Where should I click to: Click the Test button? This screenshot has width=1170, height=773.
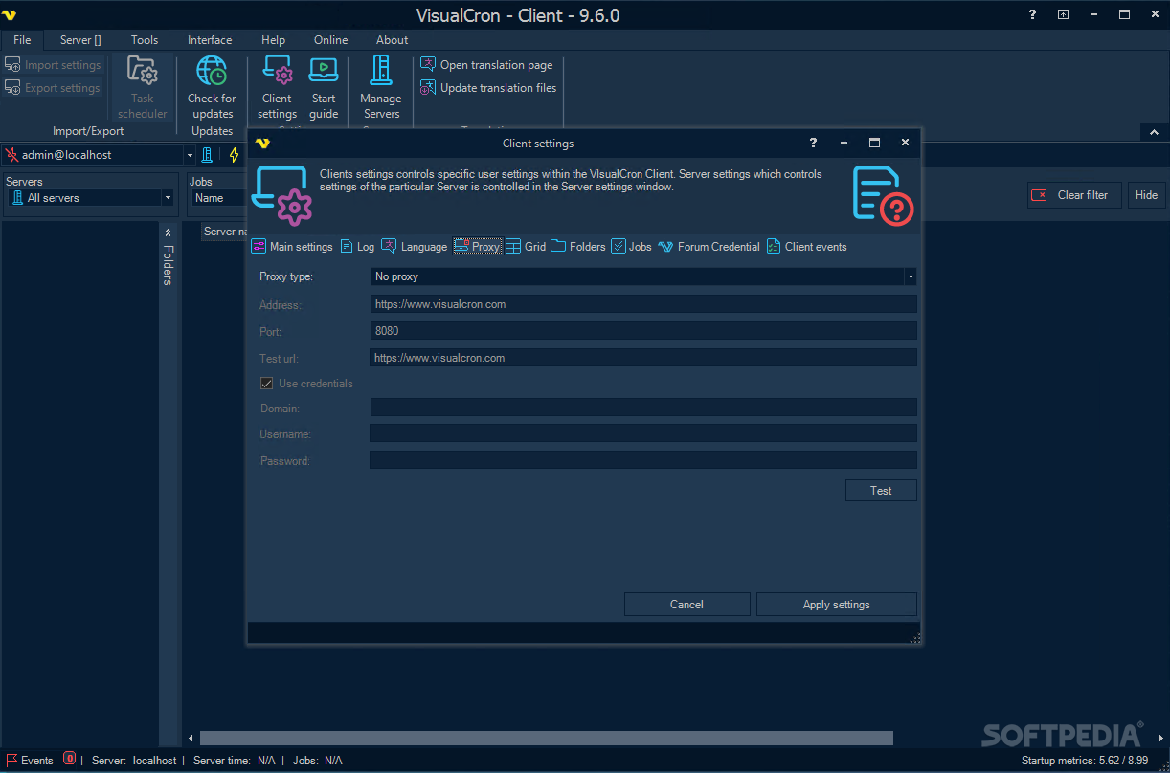click(x=881, y=491)
